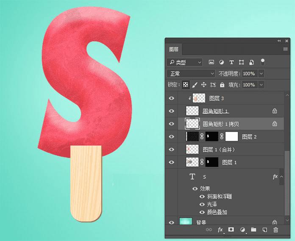Add a layer mask

click(231, 230)
